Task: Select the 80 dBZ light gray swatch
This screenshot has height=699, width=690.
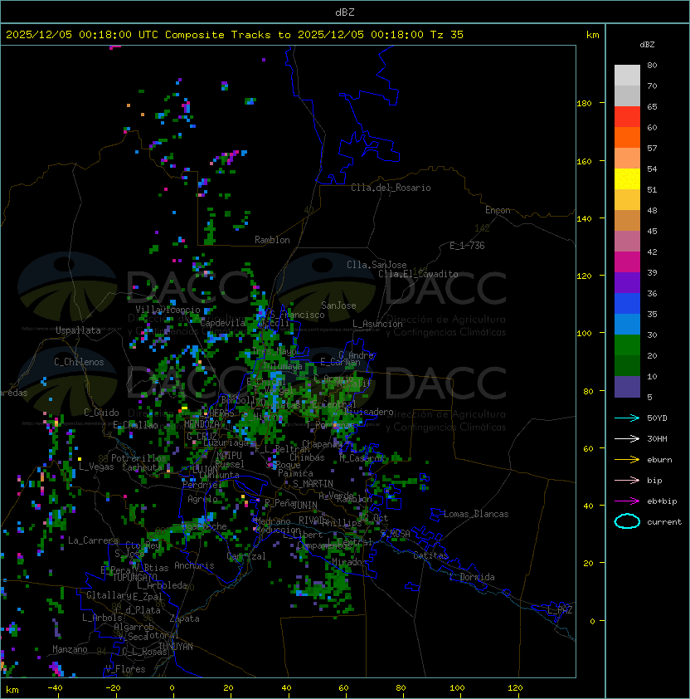Action: pos(627,75)
